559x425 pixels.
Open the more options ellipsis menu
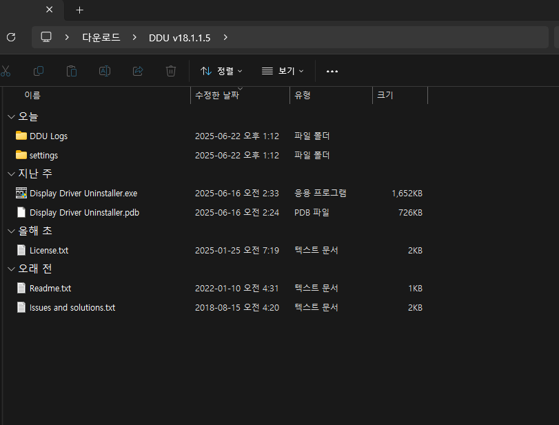pyautogui.click(x=332, y=71)
